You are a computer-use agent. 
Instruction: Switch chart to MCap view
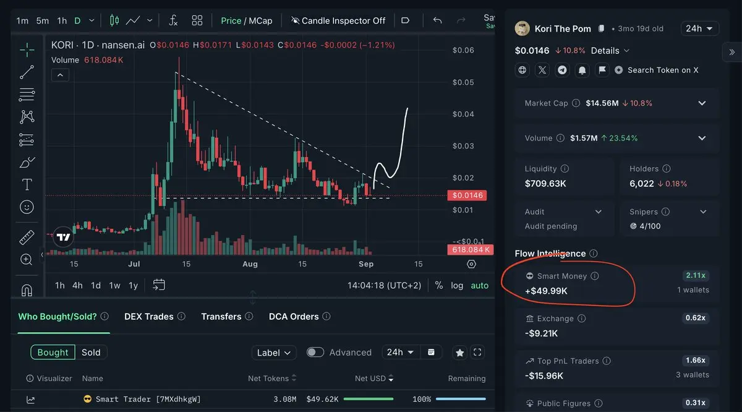[x=261, y=20]
